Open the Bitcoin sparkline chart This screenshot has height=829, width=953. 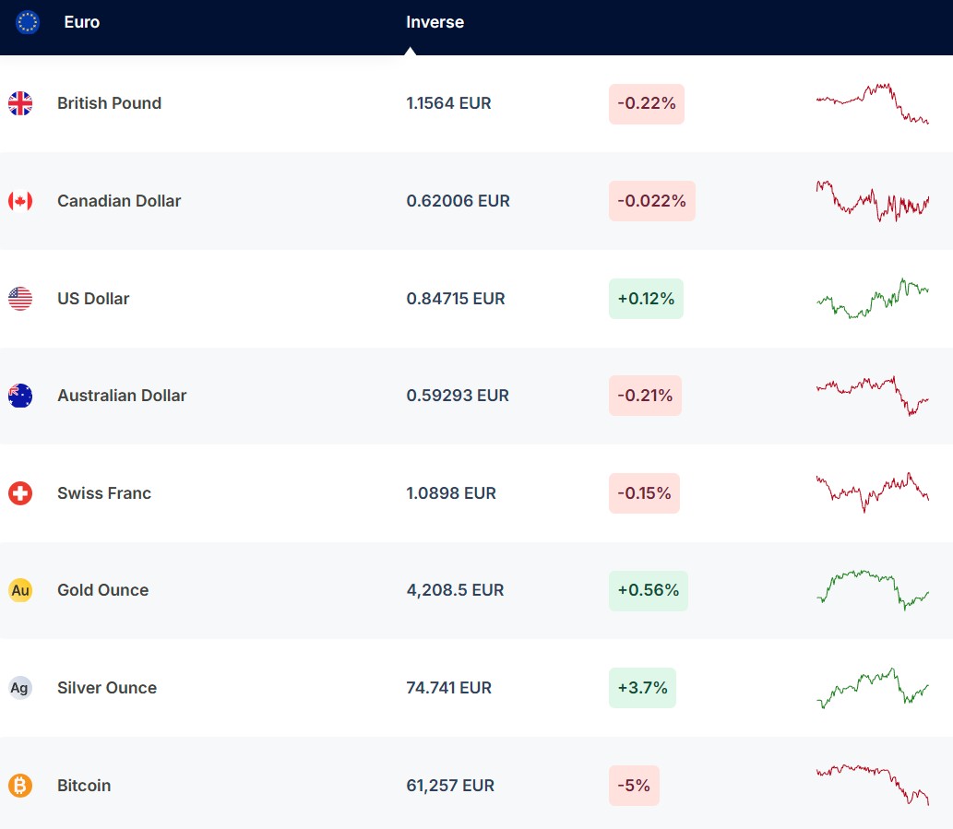point(872,784)
